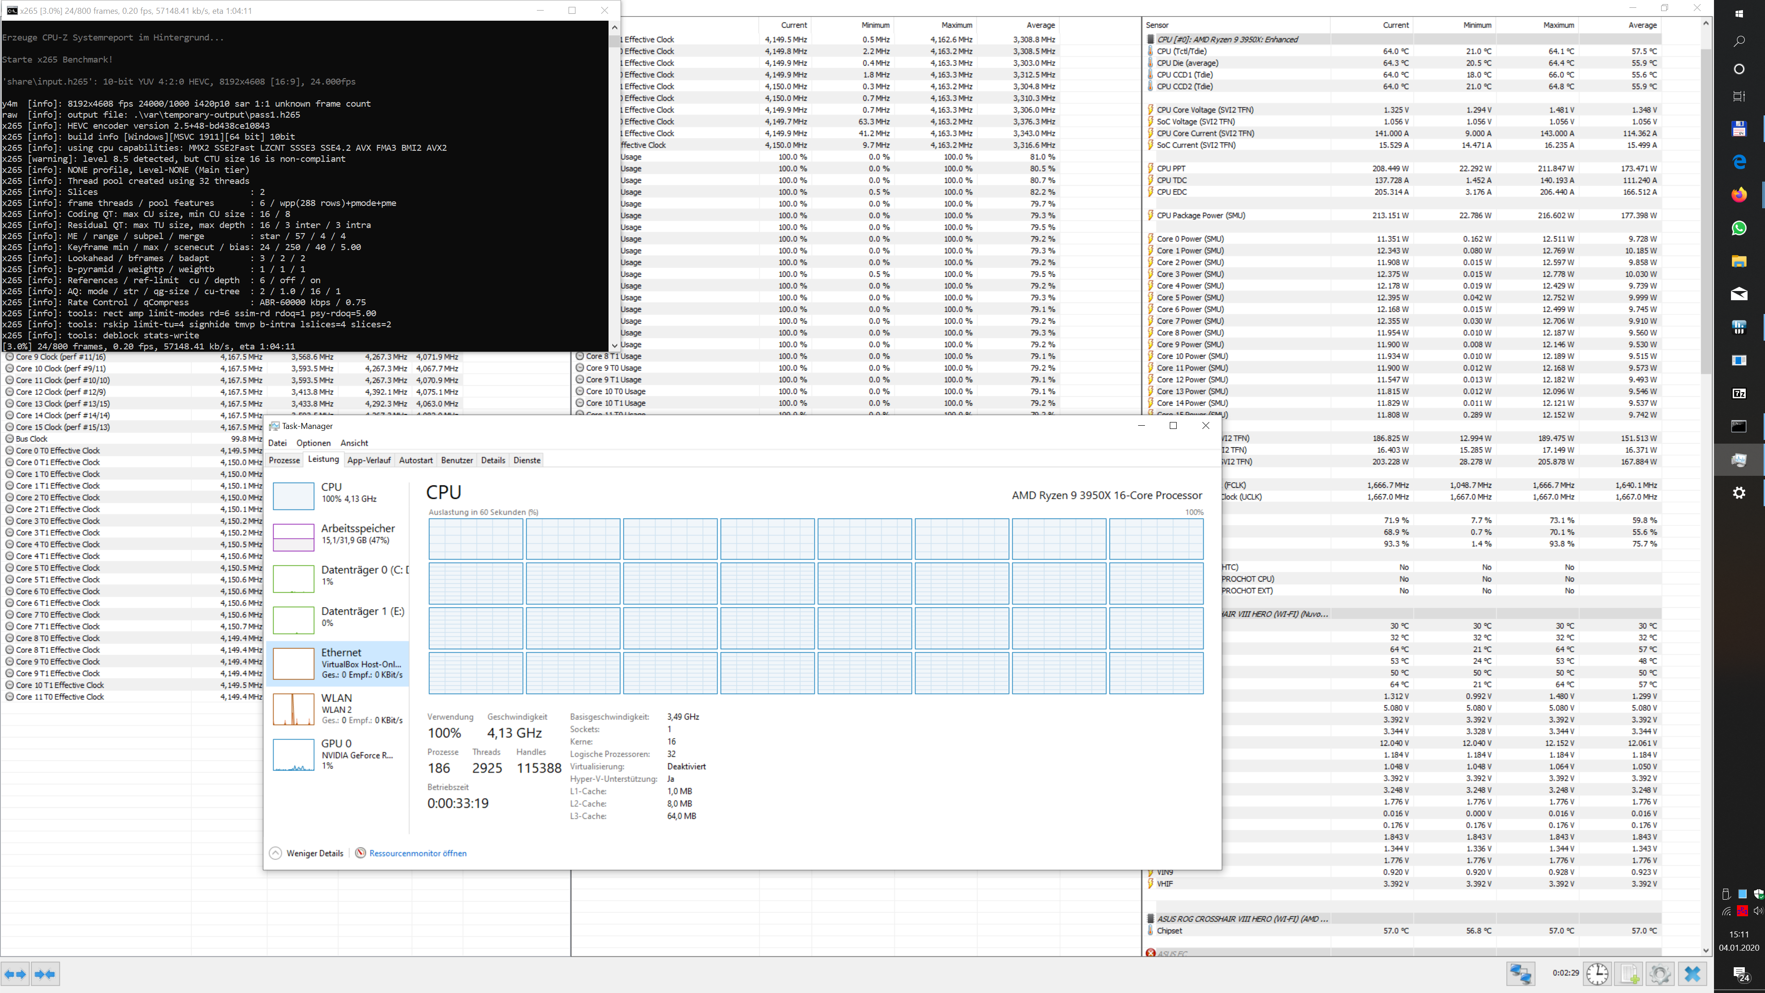Switch to the Autostart tab

pyautogui.click(x=415, y=460)
